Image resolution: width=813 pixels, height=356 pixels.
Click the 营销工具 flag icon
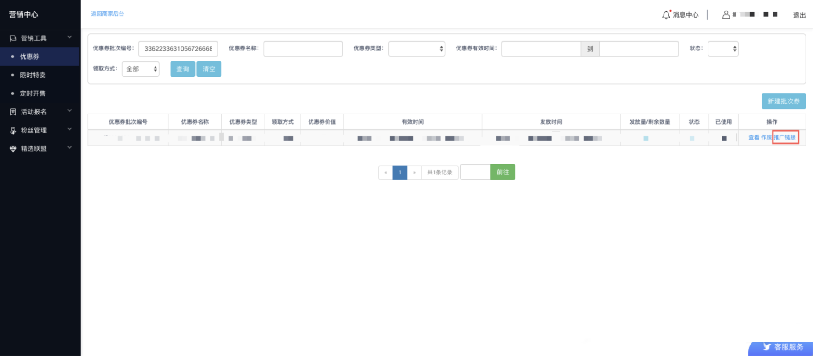tap(13, 38)
